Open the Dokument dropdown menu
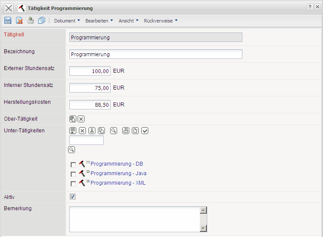The image size is (323, 237). [x=67, y=21]
